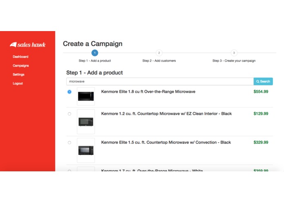Click Kenmore Elite 1.5 cu. ft. Convection title

[x=166, y=142]
